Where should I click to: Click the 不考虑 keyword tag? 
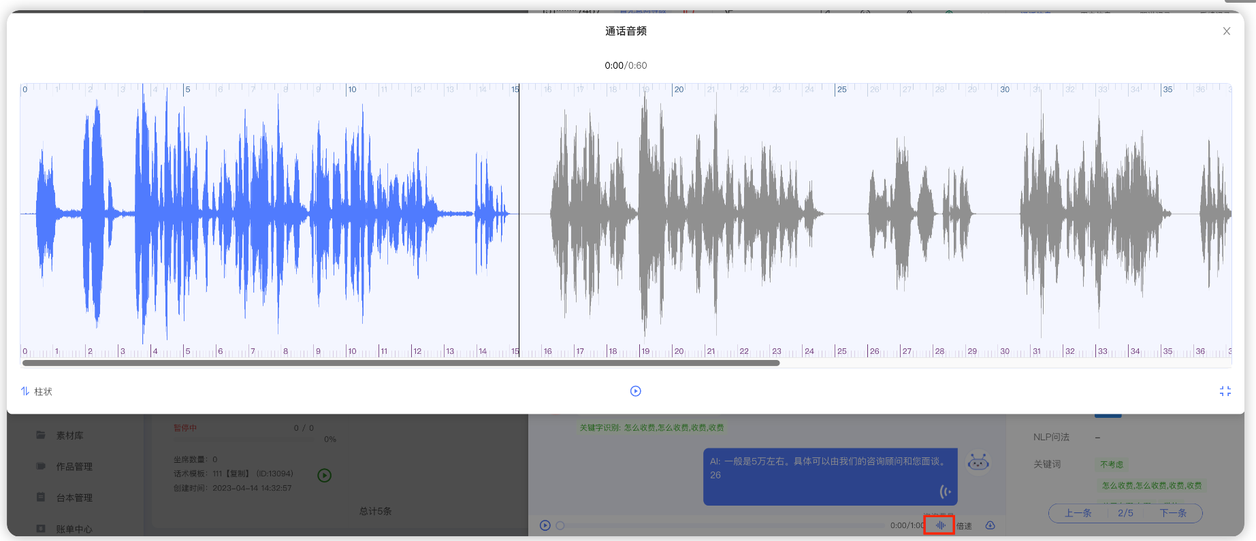[x=1111, y=465]
